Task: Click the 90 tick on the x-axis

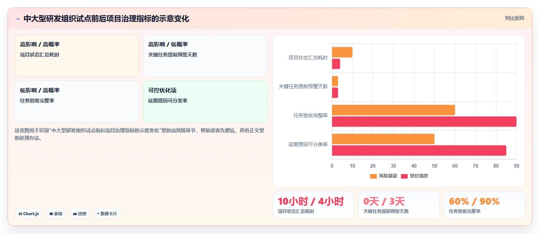Action: tap(516, 166)
